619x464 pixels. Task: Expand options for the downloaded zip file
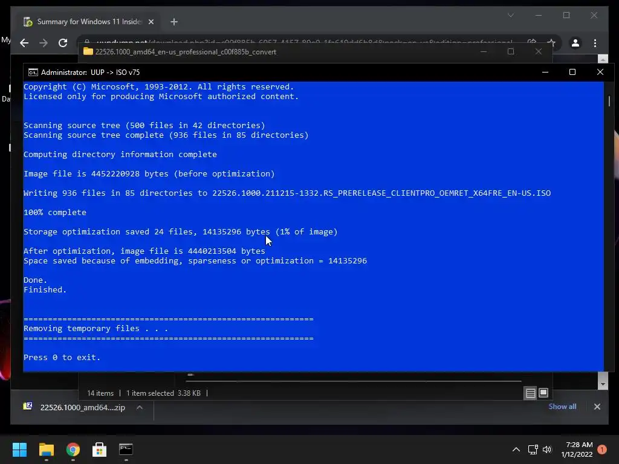[x=140, y=407]
